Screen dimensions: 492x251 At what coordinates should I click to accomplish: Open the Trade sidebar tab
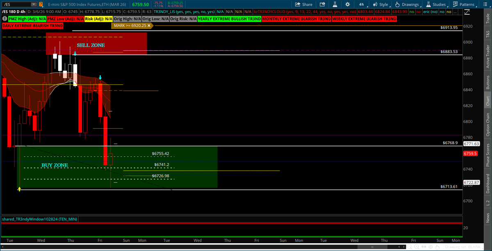click(487, 18)
